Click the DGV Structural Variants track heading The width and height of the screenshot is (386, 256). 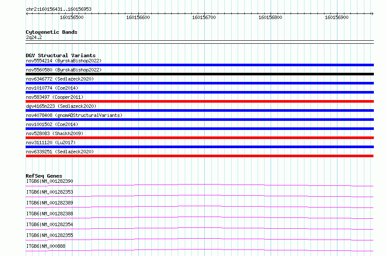(x=61, y=55)
